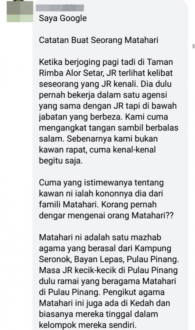This screenshot has height=330, width=195.
Task: Click the words 'Seronok, Bayan Lepas, Pulau Pinang.'
Action: (x=109, y=259)
